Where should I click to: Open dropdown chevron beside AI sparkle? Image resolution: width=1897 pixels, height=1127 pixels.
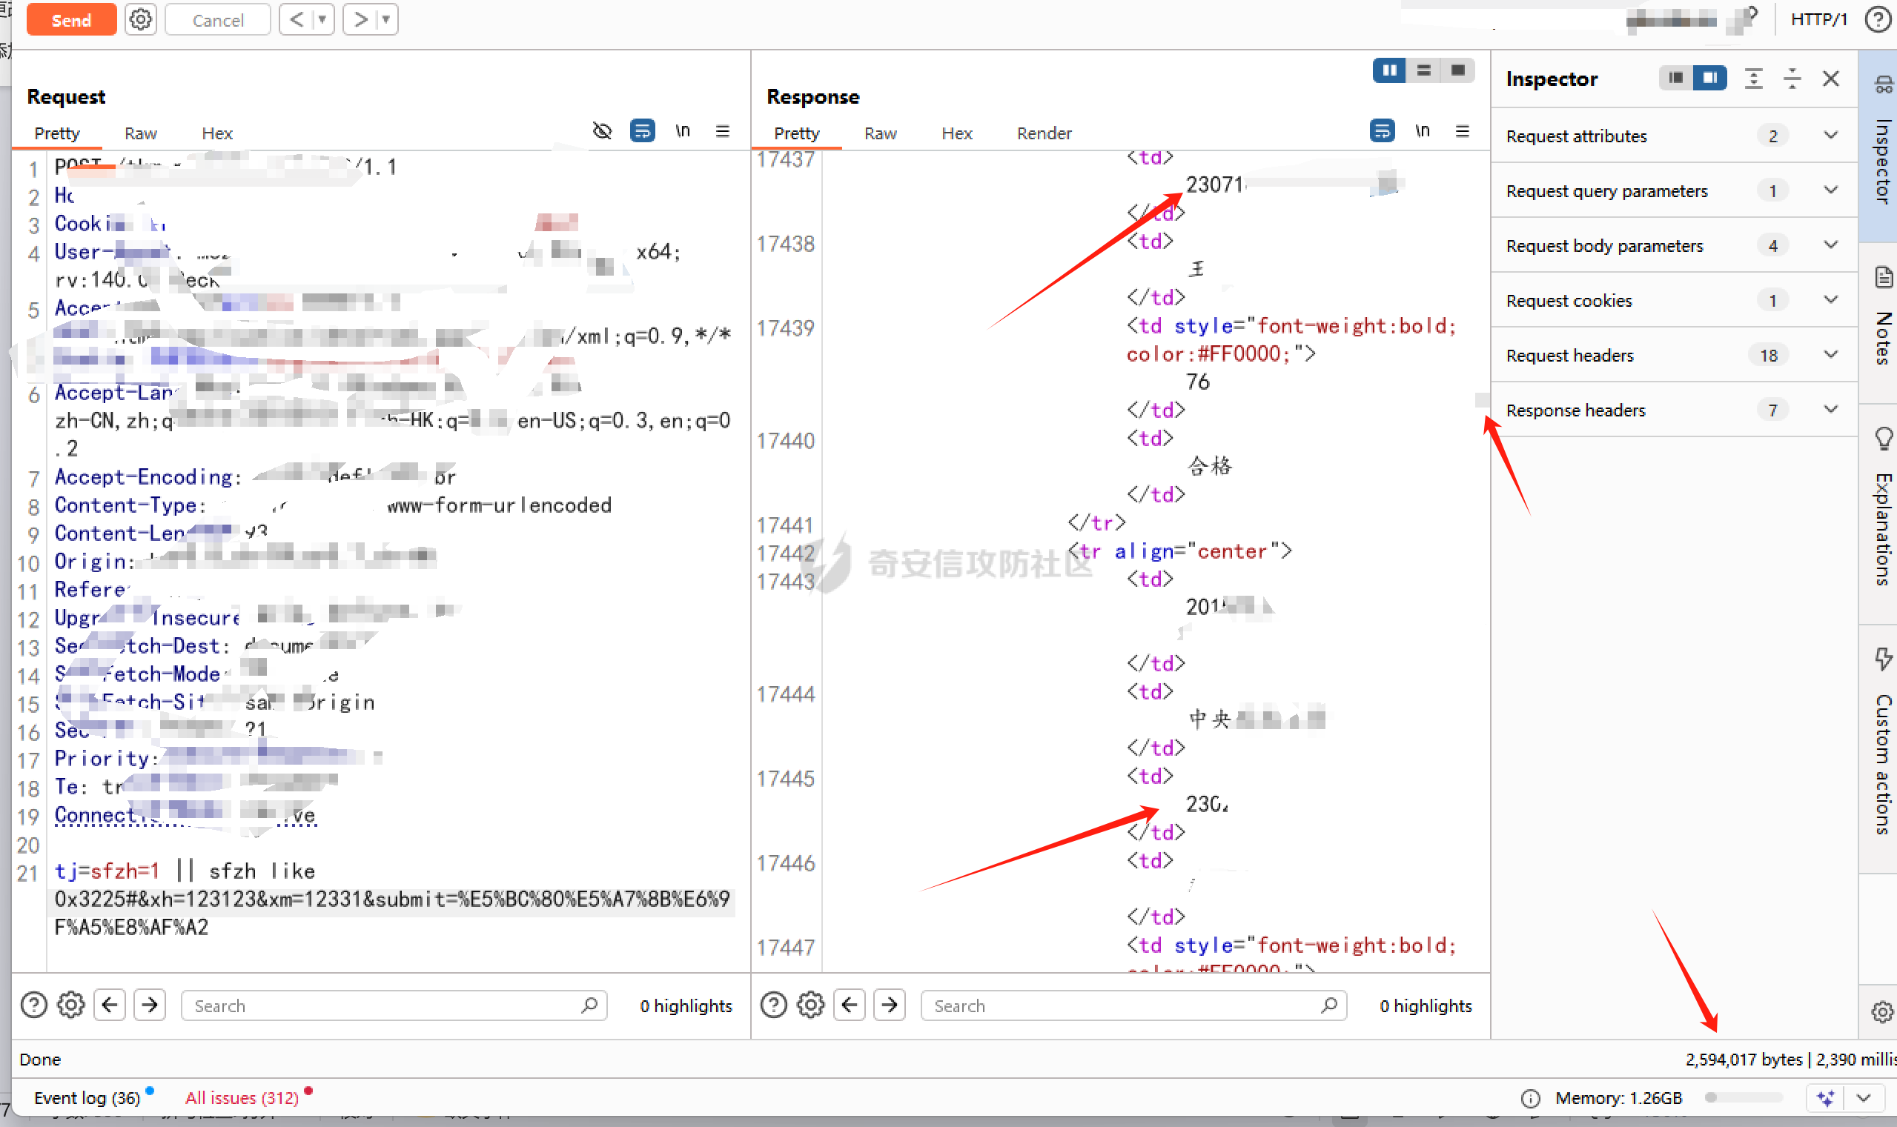(x=1863, y=1098)
